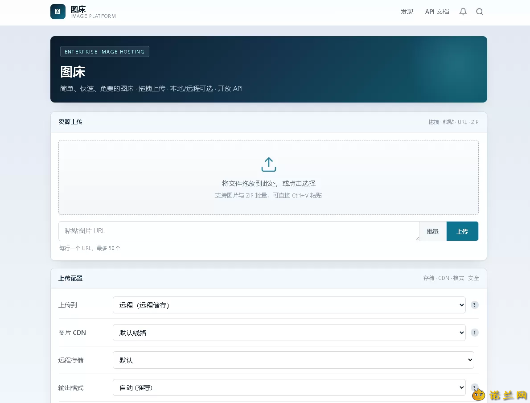Click the 输出格式 row label
Viewport: 530px width, 403px height.
tap(71, 388)
